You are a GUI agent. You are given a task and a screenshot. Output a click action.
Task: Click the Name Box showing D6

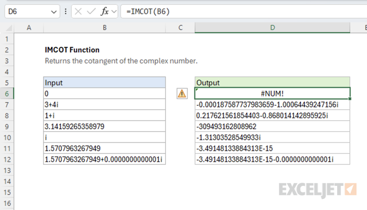click(32, 11)
